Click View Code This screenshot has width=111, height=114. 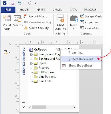(89, 28)
